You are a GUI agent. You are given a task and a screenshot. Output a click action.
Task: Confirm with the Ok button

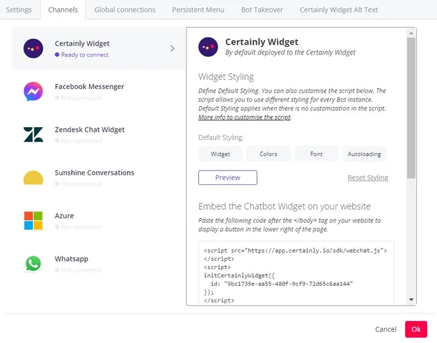(x=416, y=329)
